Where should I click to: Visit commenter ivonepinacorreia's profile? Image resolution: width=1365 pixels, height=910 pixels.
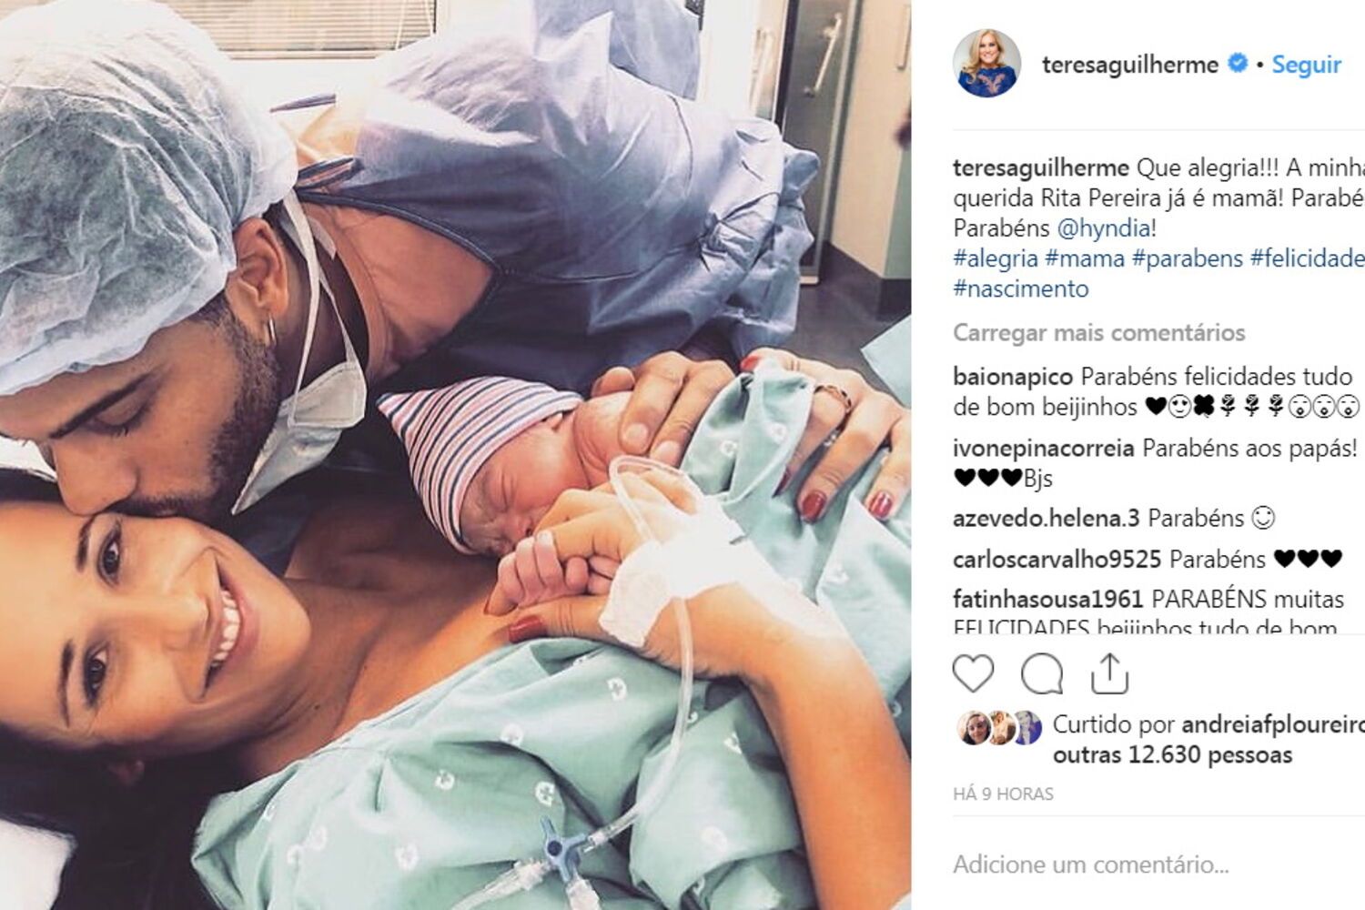pyautogui.click(x=1043, y=448)
